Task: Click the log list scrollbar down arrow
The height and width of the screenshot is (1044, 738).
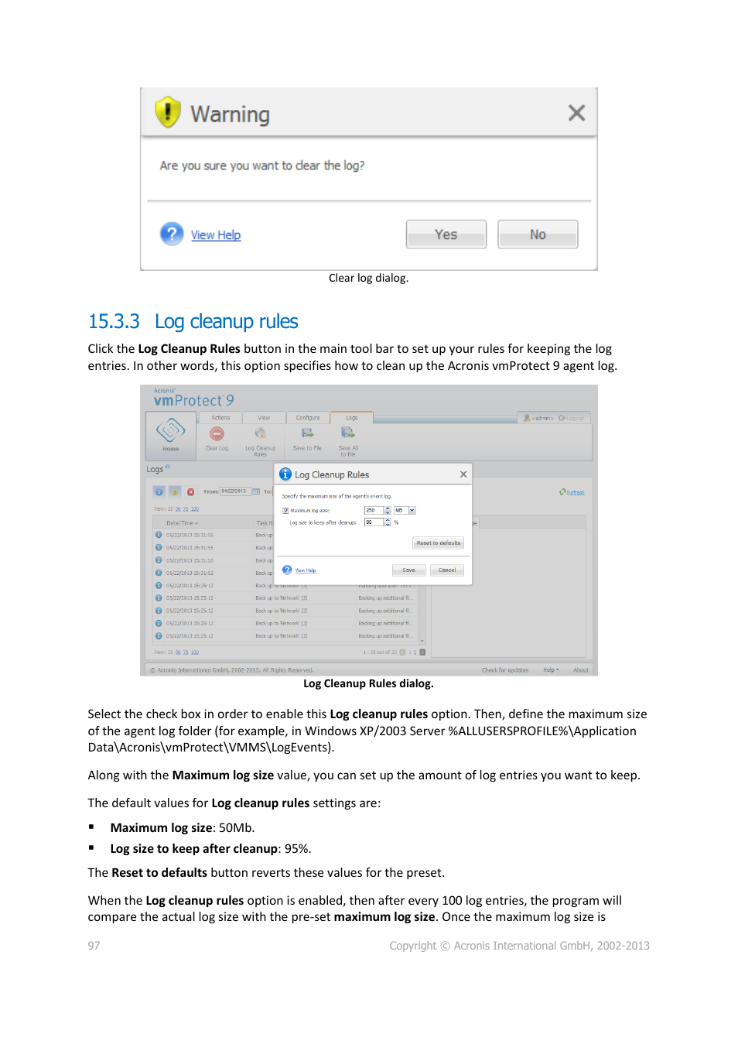Action: click(x=422, y=641)
